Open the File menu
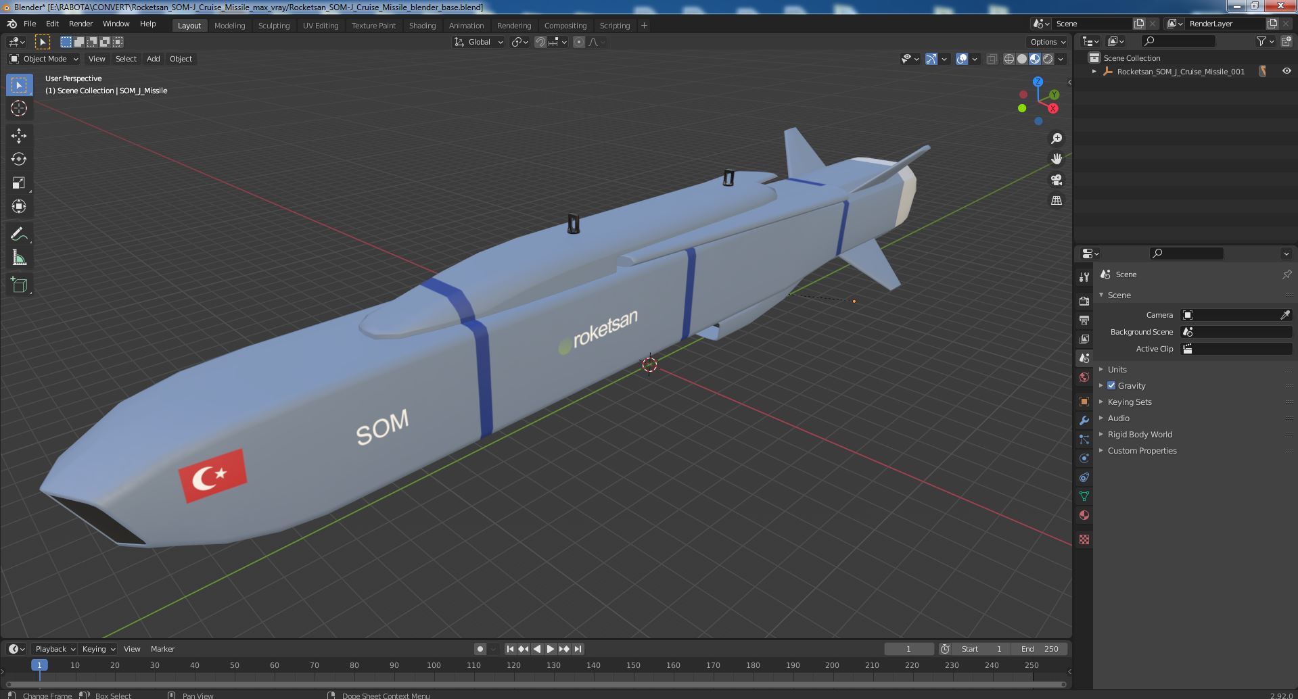 30,24
